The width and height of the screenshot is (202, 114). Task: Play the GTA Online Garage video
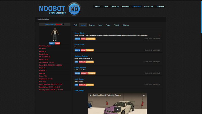(x=117, y=109)
